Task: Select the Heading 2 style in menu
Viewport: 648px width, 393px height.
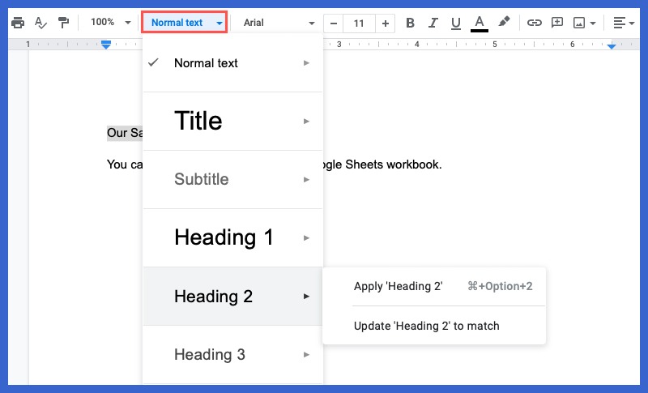Action: (232, 297)
